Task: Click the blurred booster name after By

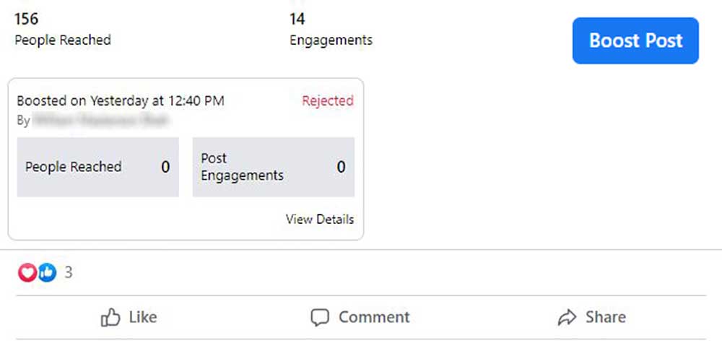Action: pos(101,120)
